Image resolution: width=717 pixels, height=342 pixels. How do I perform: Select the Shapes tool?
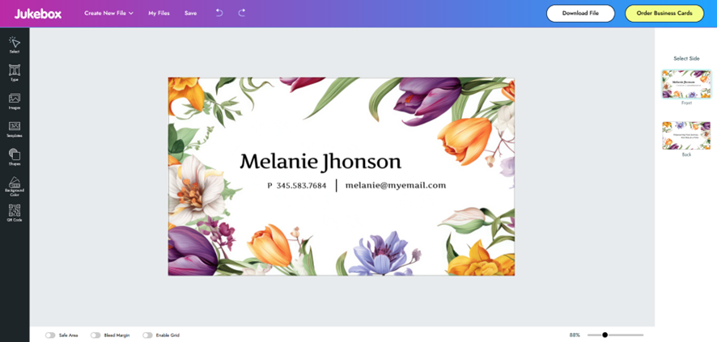(x=15, y=156)
